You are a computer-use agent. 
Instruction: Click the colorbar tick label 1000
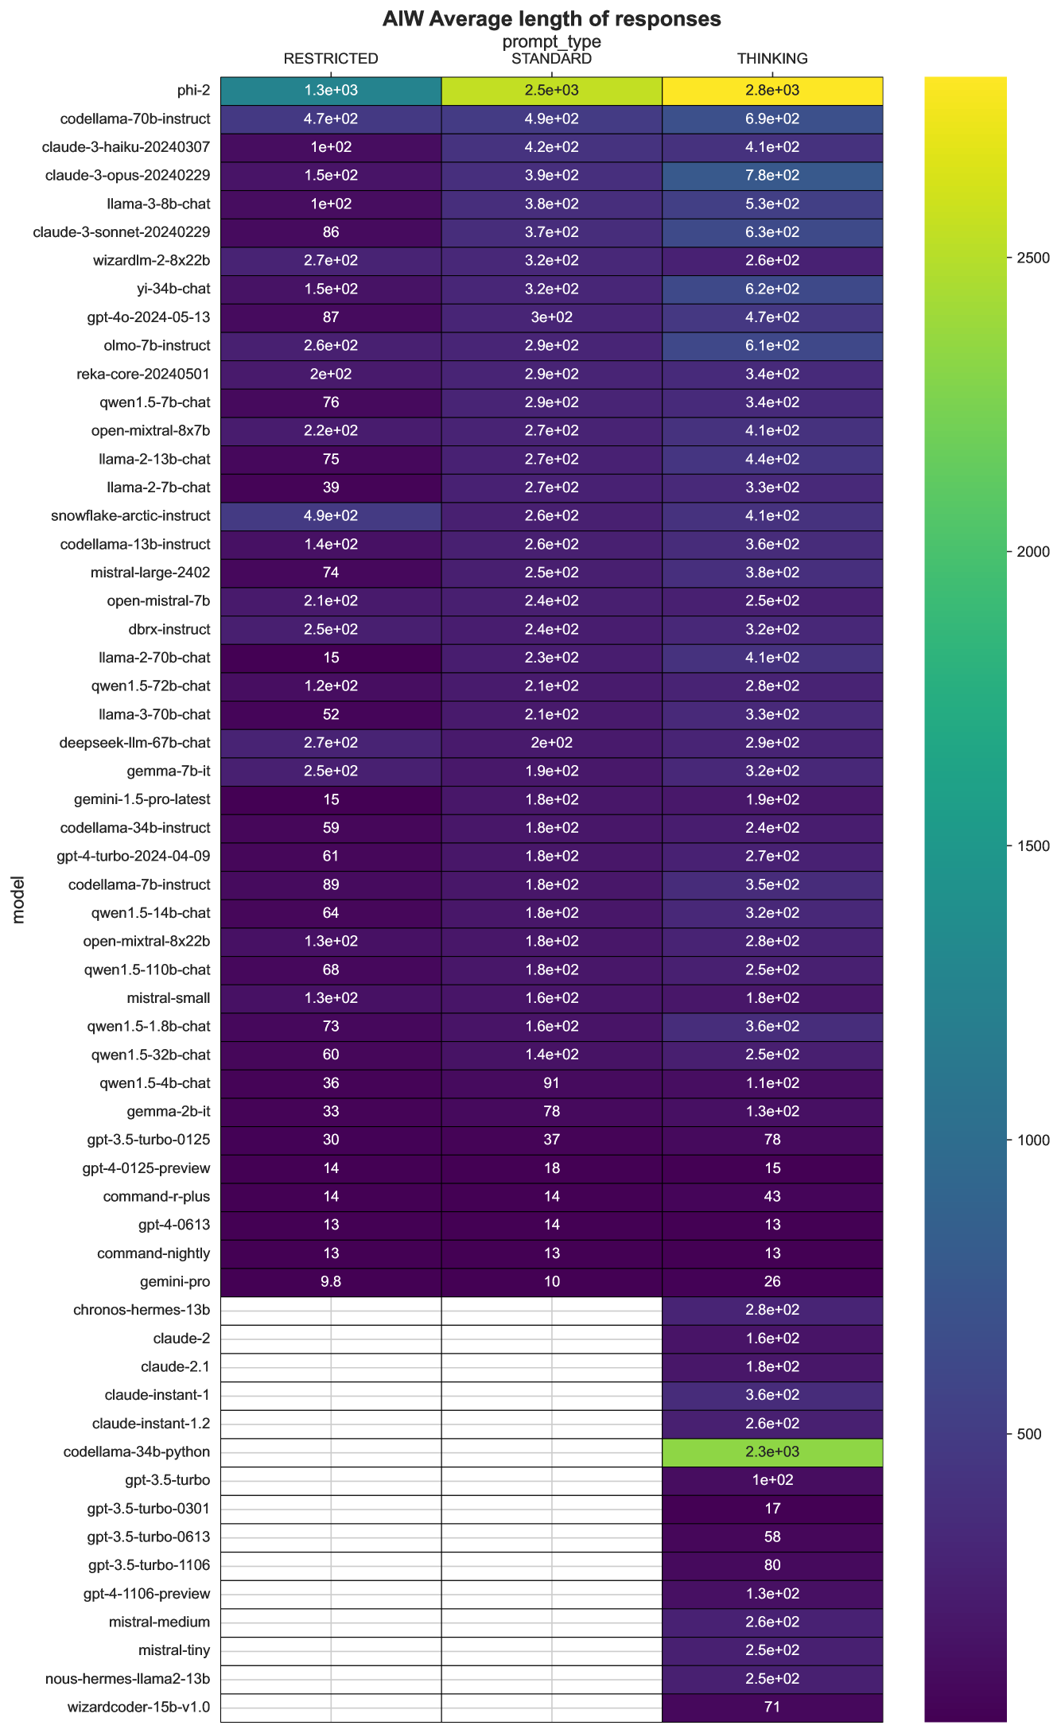click(x=1034, y=1140)
